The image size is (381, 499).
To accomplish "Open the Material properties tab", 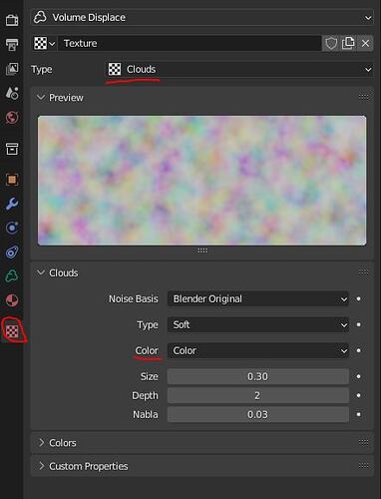I will [12, 300].
